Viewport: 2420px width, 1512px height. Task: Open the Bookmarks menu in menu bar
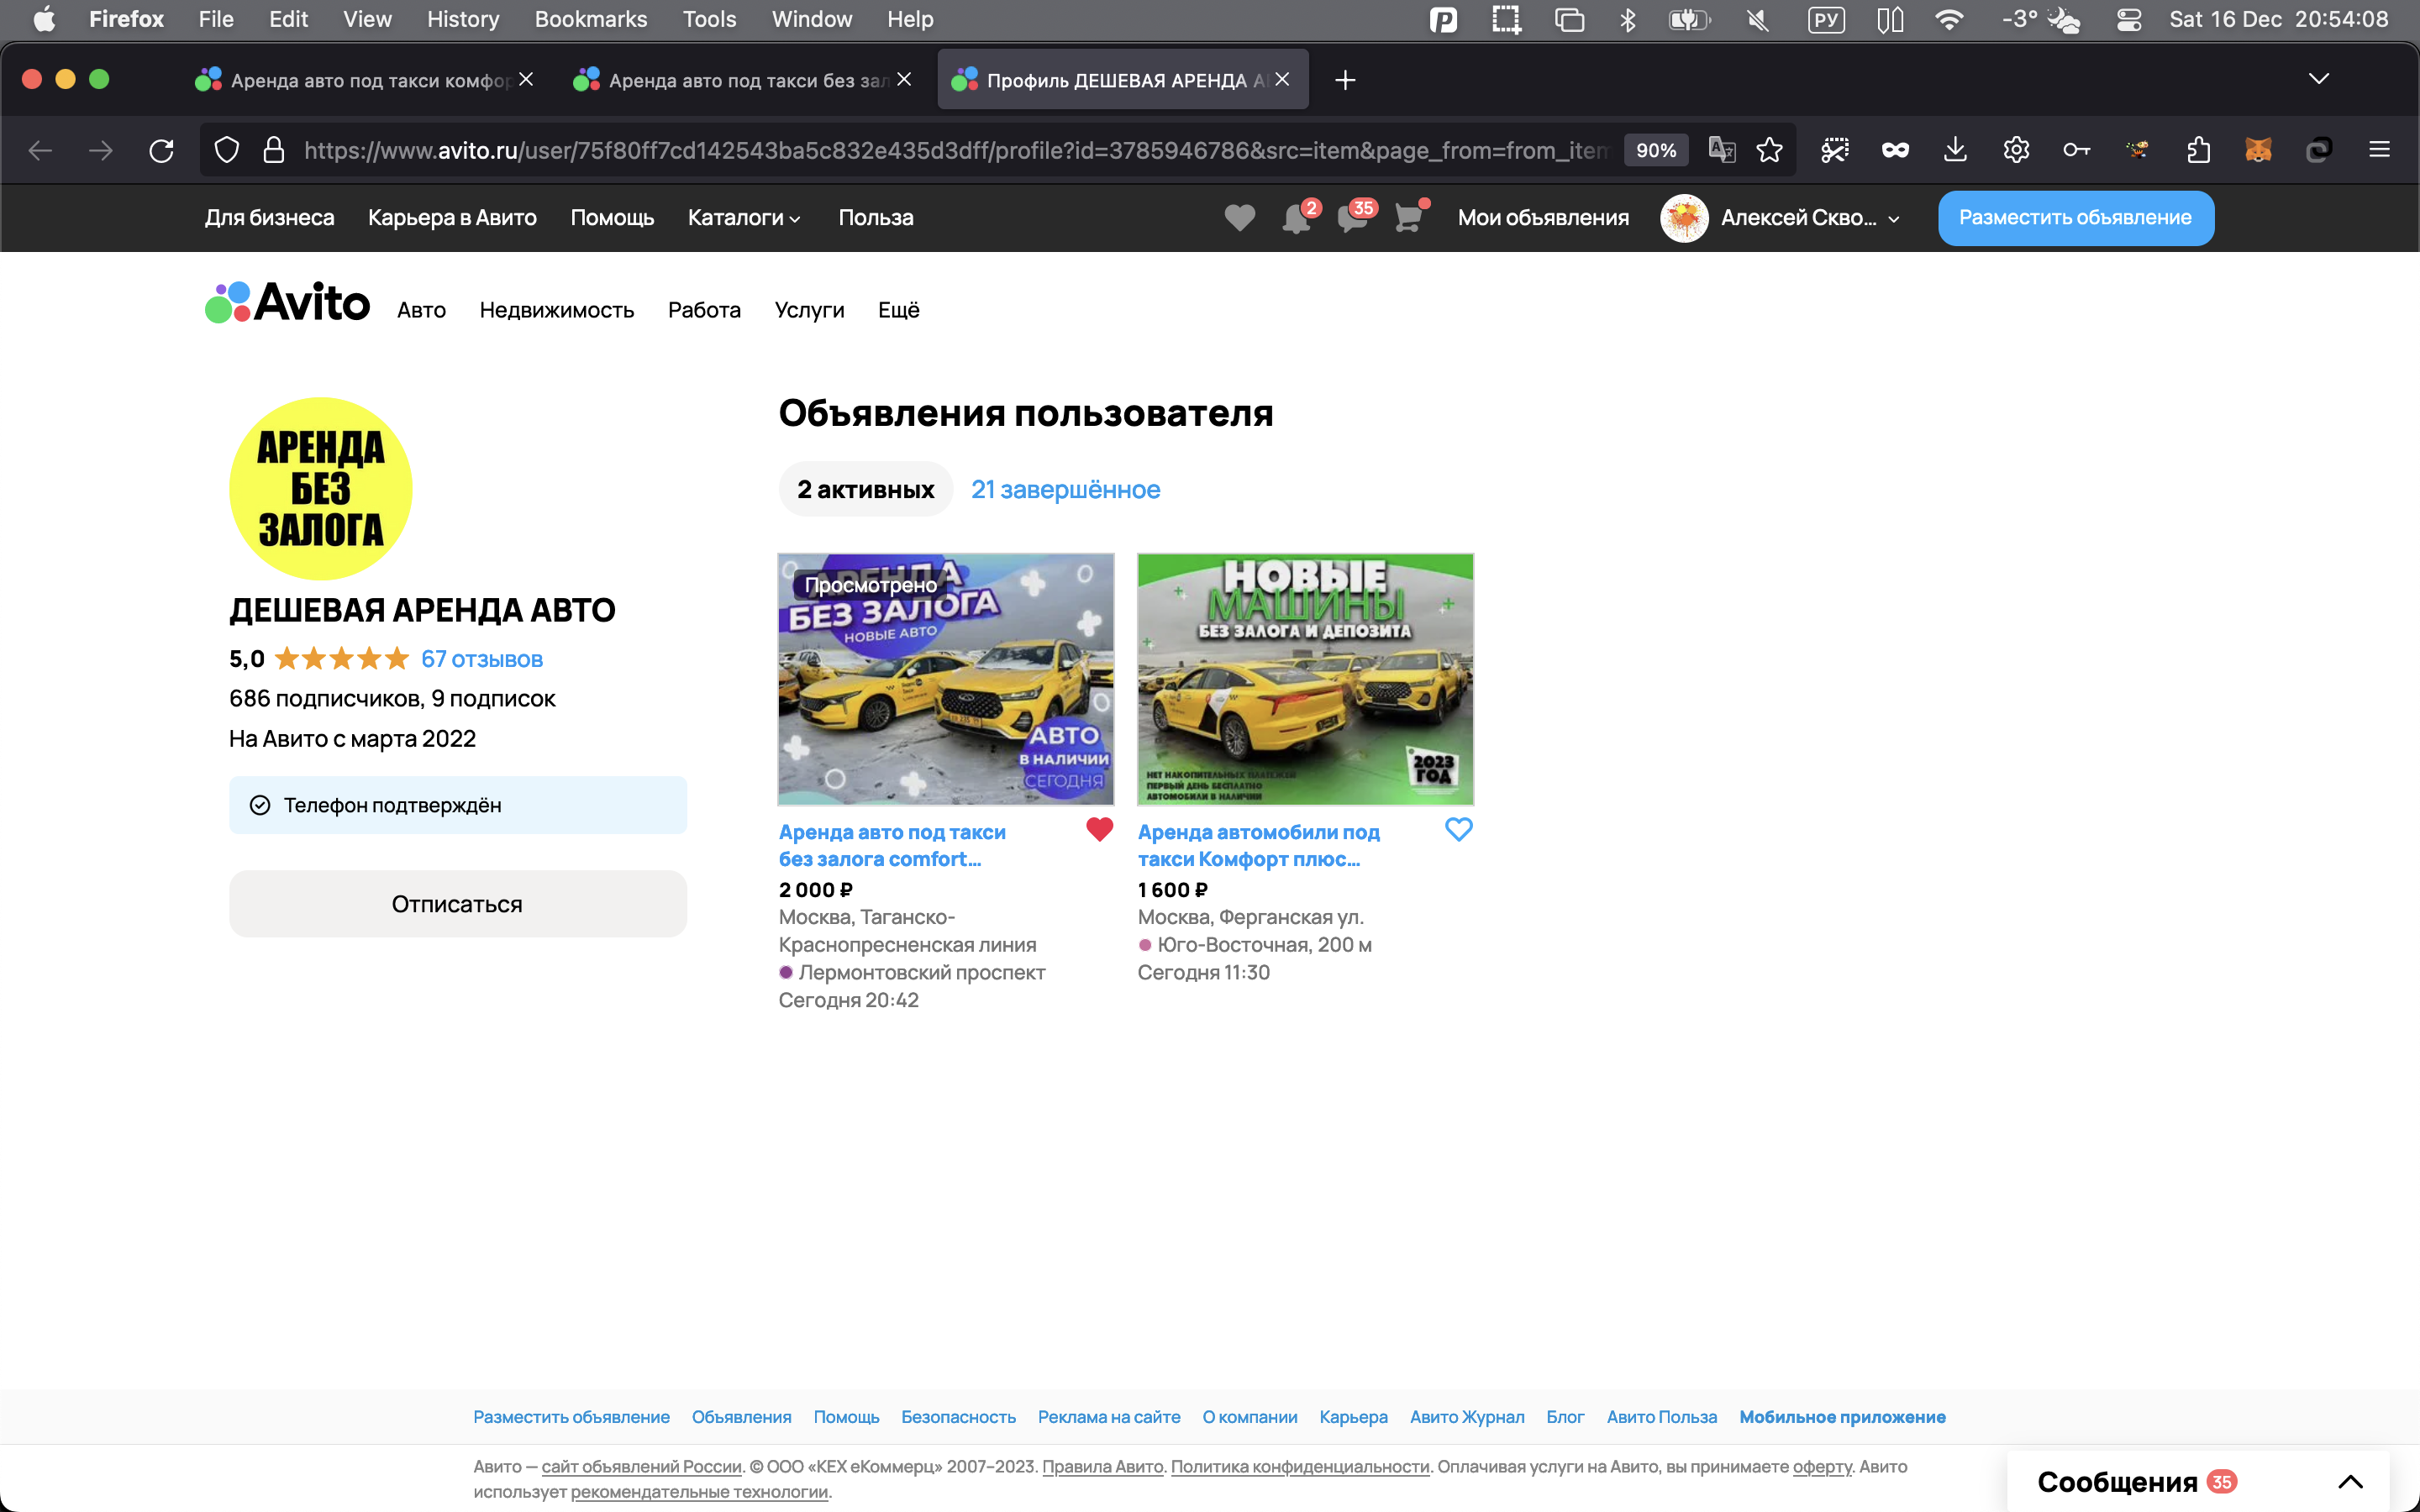click(590, 19)
